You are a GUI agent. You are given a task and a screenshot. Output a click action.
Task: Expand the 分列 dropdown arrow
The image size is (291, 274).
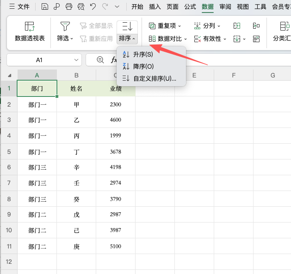(219, 26)
